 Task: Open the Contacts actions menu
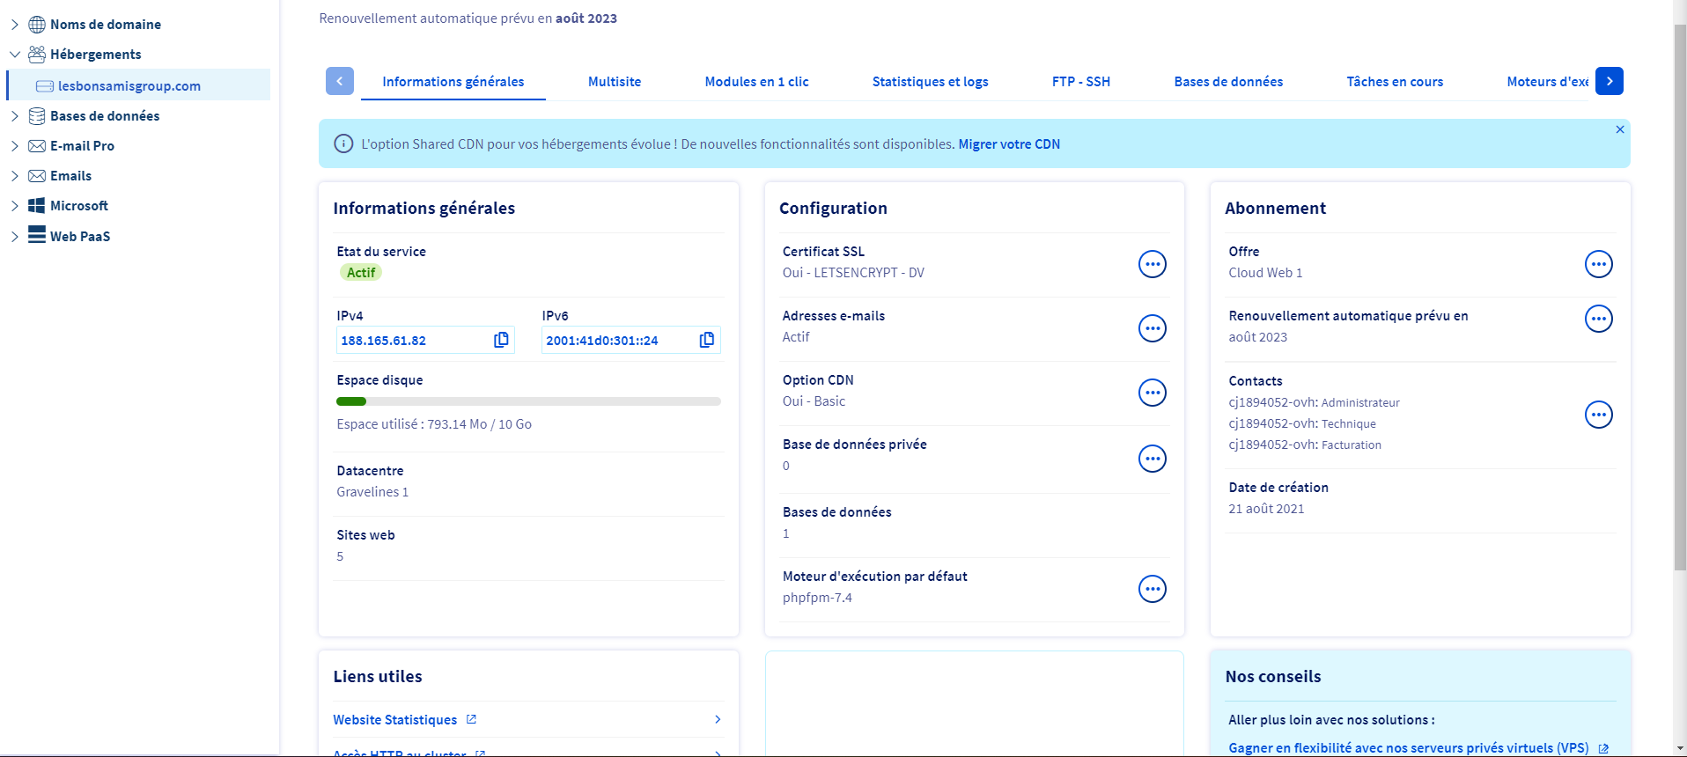[x=1598, y=415]
